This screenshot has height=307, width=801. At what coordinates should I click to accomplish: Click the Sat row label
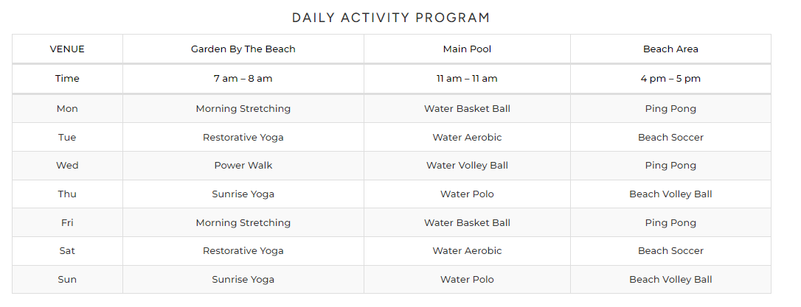(67, 251)
